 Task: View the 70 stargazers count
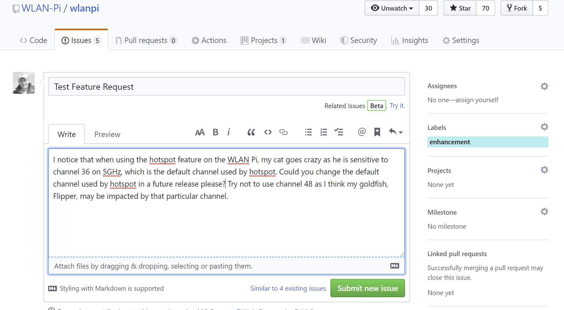486,8
